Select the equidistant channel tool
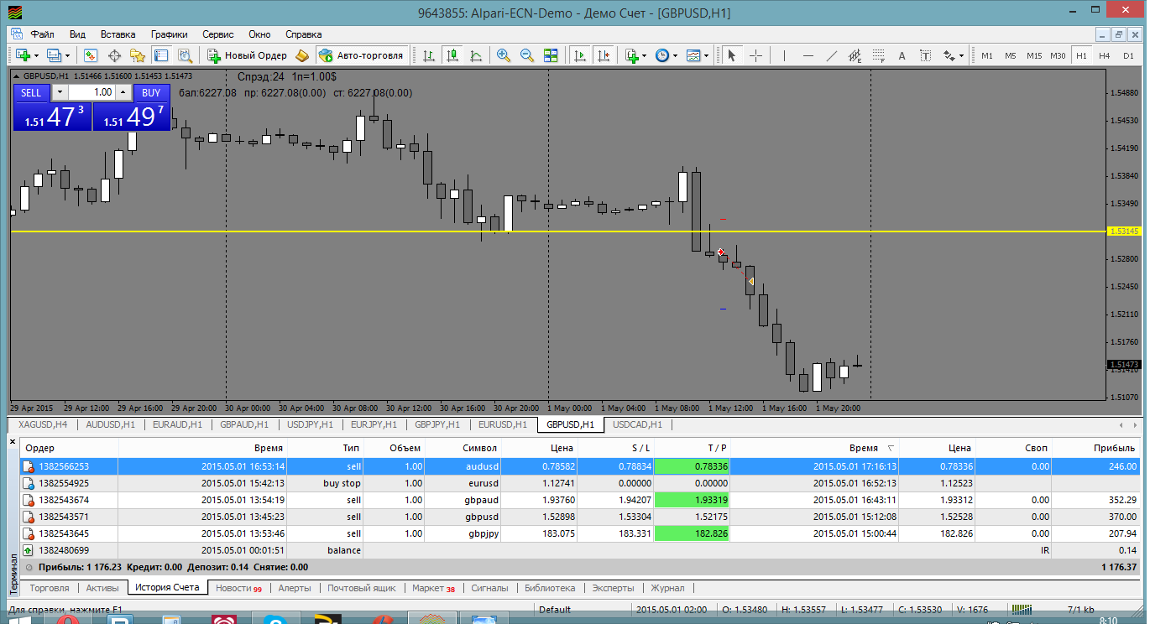 pyautogui.click(x=855, y=55)
